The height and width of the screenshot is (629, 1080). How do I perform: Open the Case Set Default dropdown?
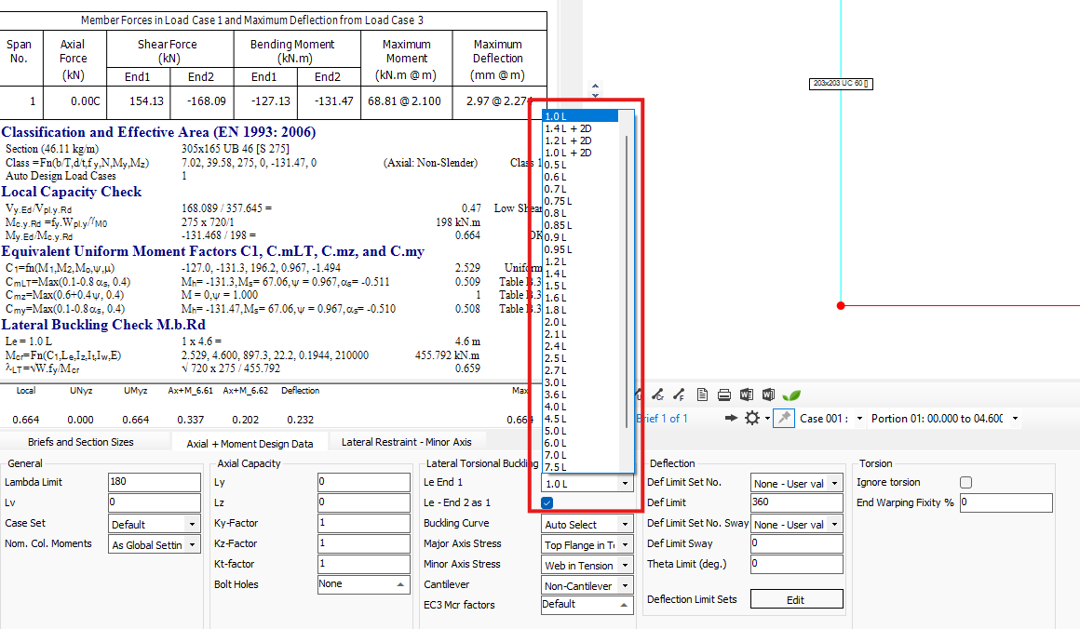click(x=155, y=525)
